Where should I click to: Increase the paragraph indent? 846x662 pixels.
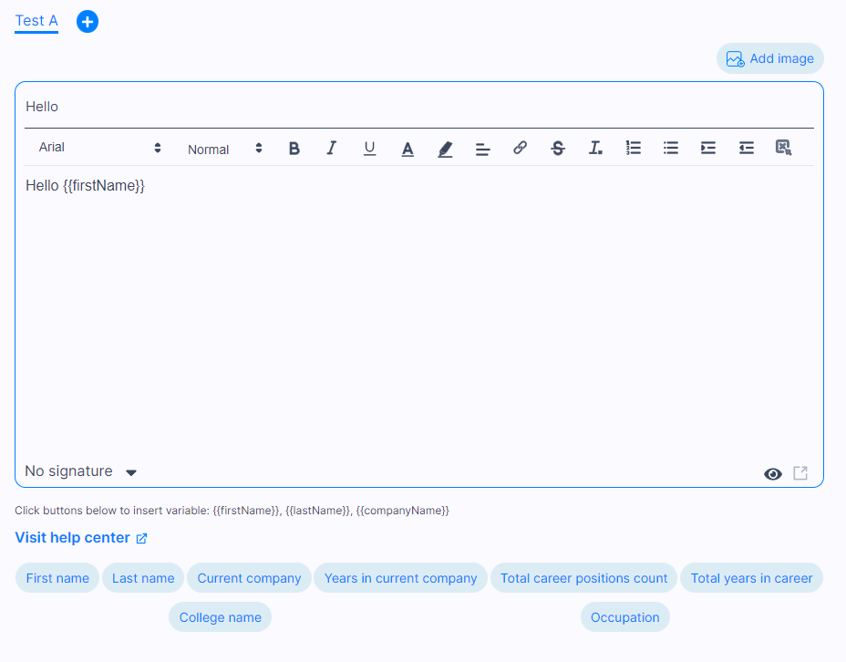(x=708, y=148)
